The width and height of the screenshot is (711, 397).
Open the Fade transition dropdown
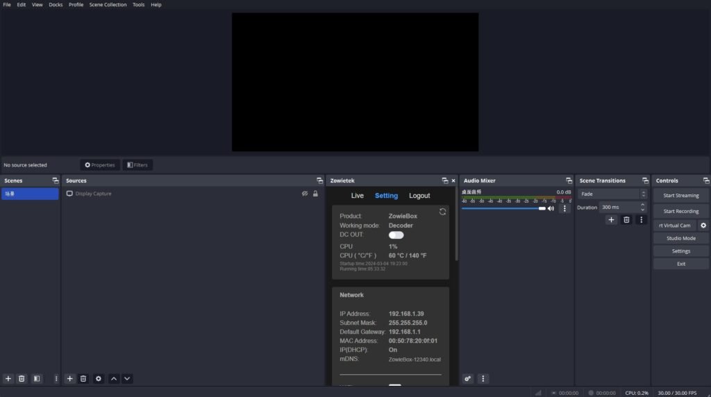click(612, 194)
